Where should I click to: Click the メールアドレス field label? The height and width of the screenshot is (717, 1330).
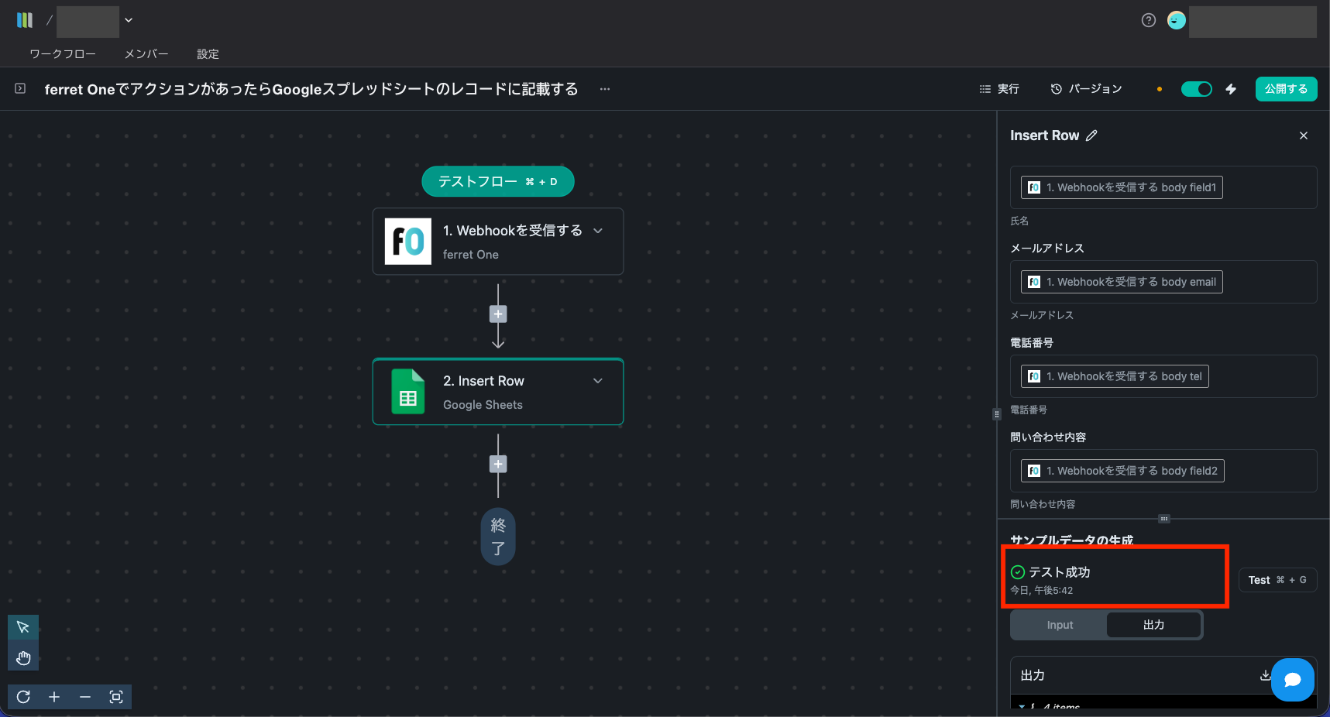click(x=1047, y=249)
